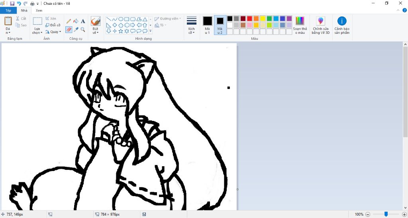
Task: Click the rectangular selection icon above Lựa chọn
Action: (x=37, y=21)
